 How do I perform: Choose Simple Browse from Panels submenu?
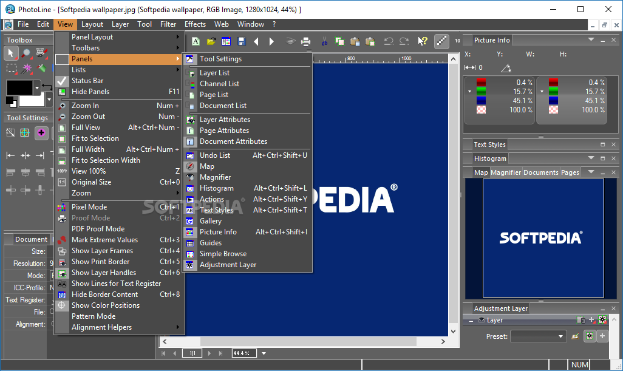click(x=247, y=254)
